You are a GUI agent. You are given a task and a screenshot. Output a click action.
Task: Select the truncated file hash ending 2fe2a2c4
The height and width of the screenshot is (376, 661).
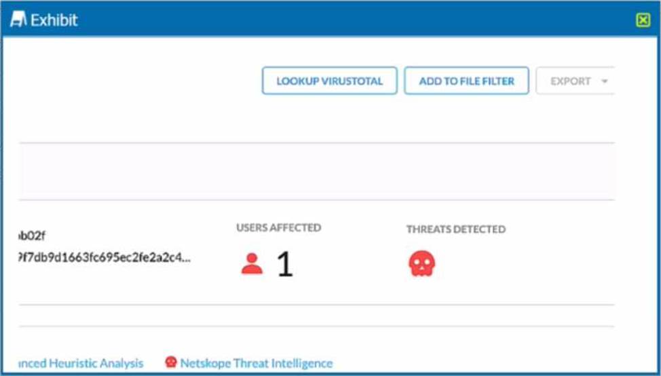(x=102, y=259)
